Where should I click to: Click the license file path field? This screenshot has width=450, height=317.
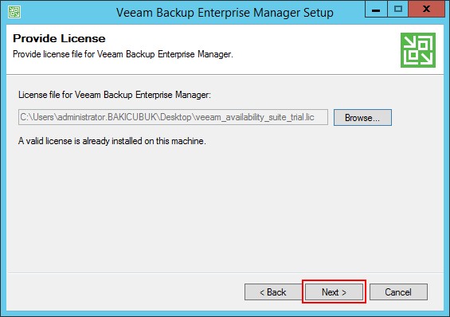(x=173, y=117)
